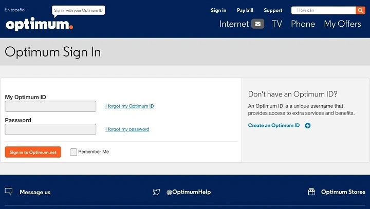Click the Password field label
370x209 pixels.
(x=18, y=120)
